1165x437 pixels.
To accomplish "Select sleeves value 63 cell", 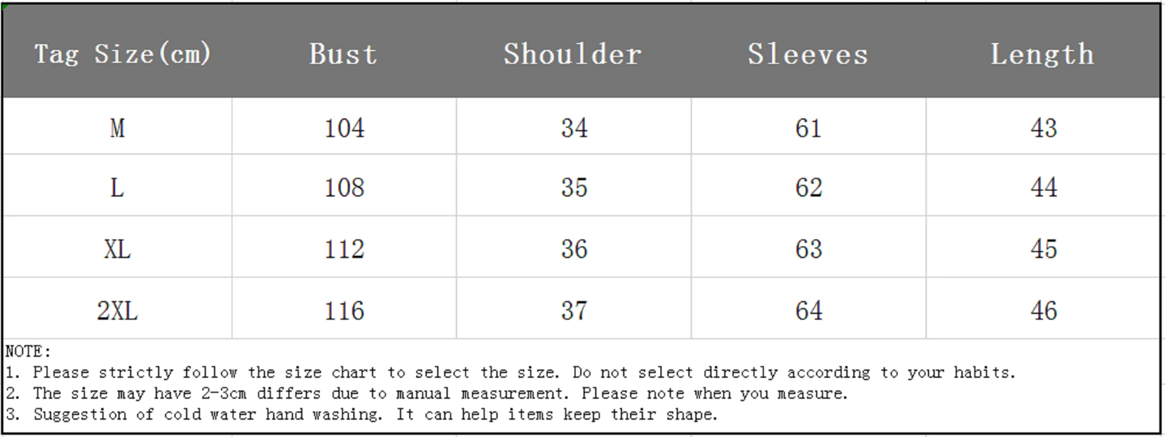I will 809,249.
